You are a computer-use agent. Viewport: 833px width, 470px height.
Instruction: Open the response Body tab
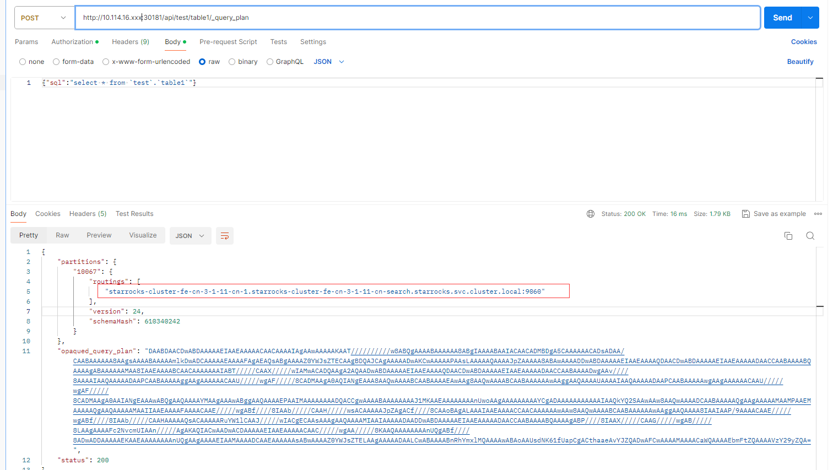coord(18,214)
